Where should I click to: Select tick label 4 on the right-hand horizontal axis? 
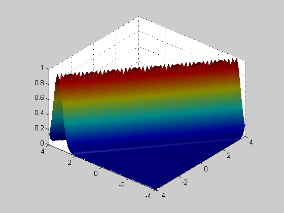[x=251, y=142]
